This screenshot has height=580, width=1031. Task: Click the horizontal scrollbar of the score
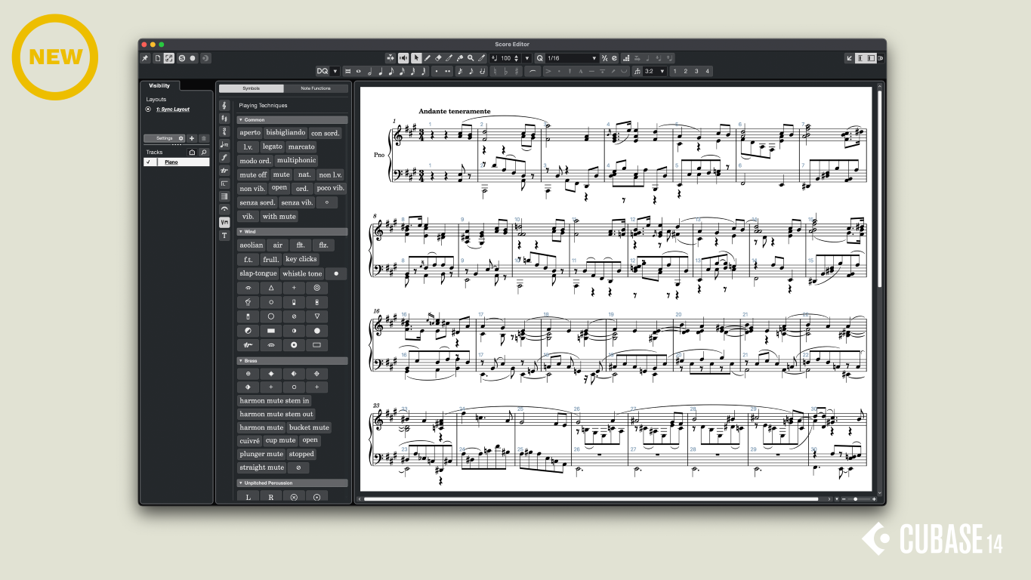click(x=591, y=499)
